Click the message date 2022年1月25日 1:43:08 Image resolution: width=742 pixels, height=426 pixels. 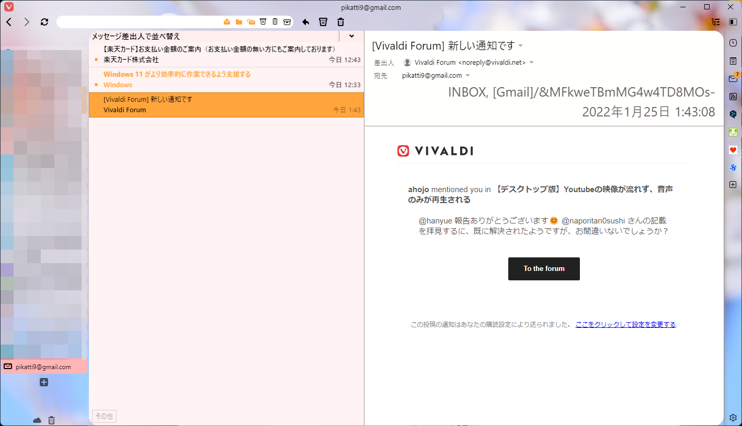click(648, 112)
